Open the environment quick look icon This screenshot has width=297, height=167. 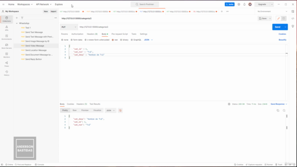[x=293, y=11]
